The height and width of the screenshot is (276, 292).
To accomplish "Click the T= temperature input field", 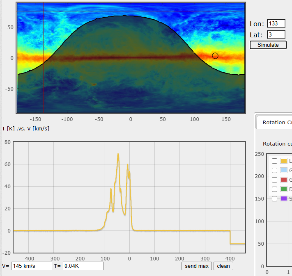I will coord(83,266).
